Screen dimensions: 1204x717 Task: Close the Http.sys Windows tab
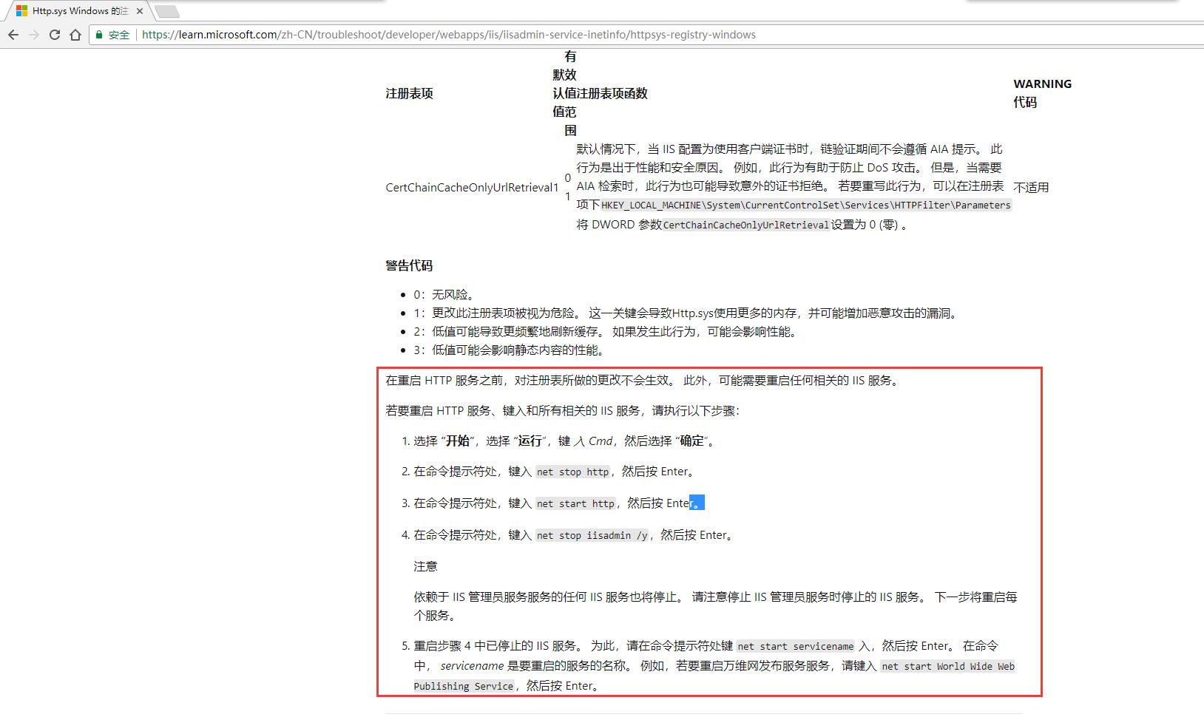click(x=140, y=12)
